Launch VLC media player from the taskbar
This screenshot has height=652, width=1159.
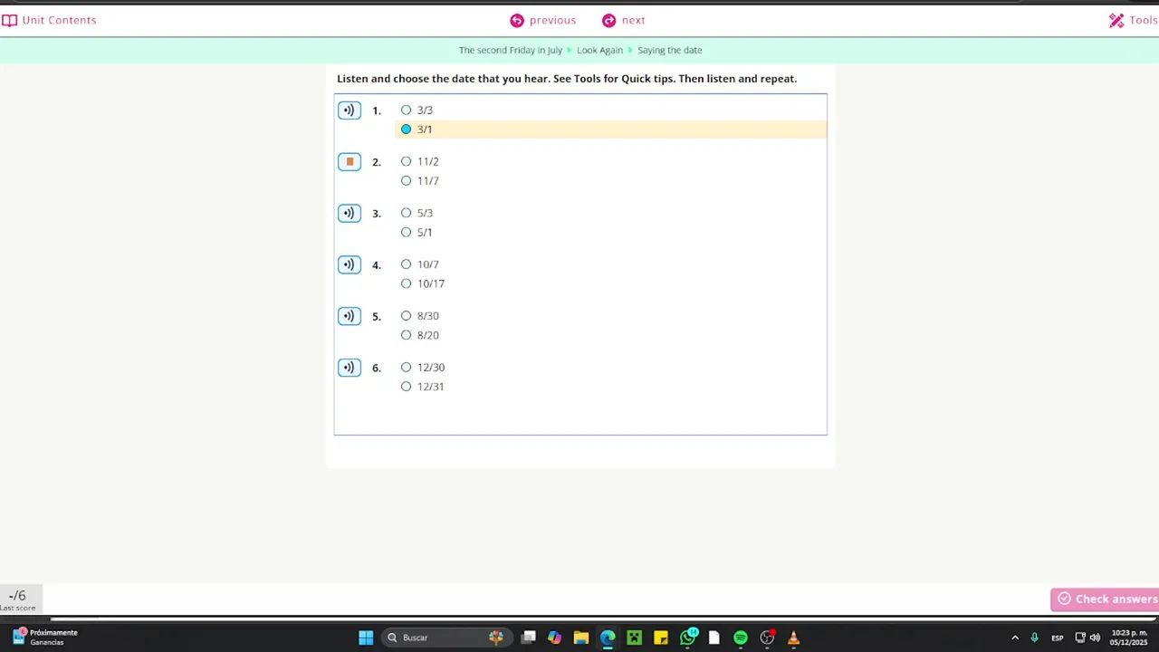point(793,638)
